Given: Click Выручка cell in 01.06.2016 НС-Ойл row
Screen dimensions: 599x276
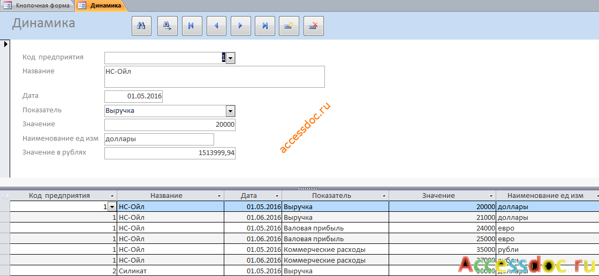Looking at the screenshot, I should coord(336,218).
